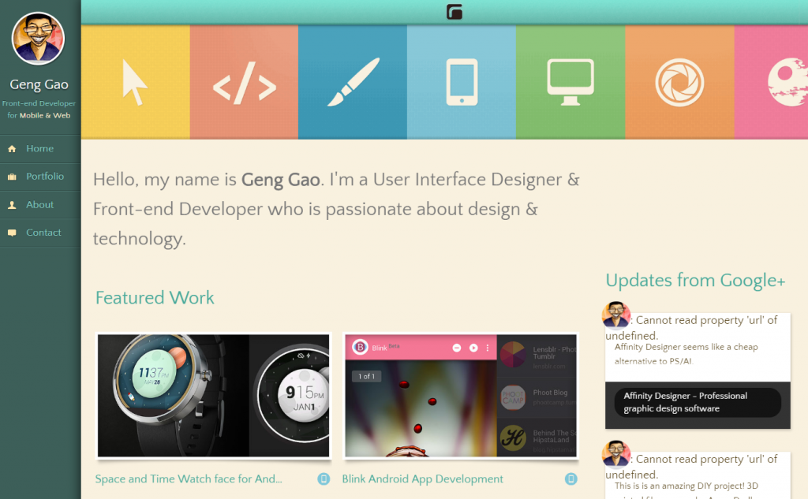Click the camera aperture tile icon
The image size is (808, 499).
(679, 82)
